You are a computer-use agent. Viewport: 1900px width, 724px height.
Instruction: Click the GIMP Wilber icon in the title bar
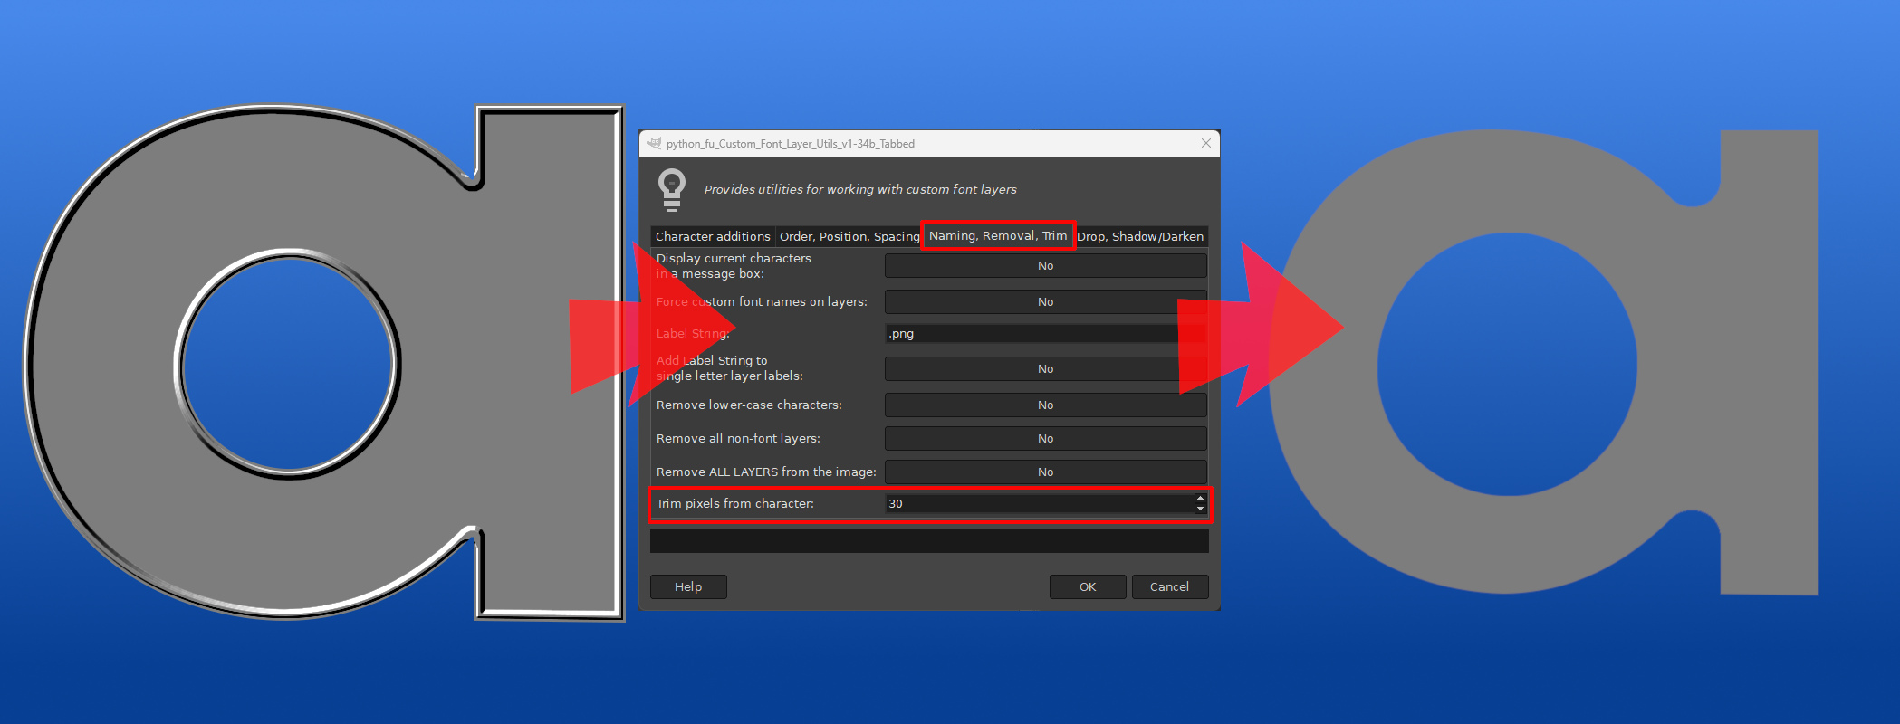(654, 143)
